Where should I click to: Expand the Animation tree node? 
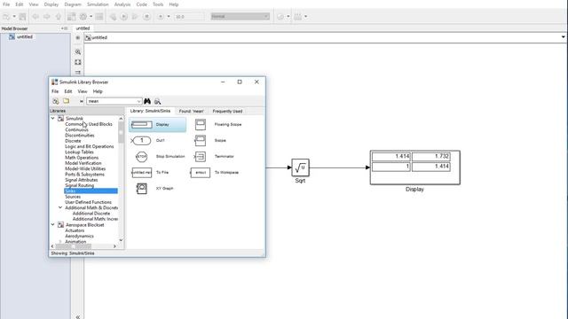(x=60, y=241)
